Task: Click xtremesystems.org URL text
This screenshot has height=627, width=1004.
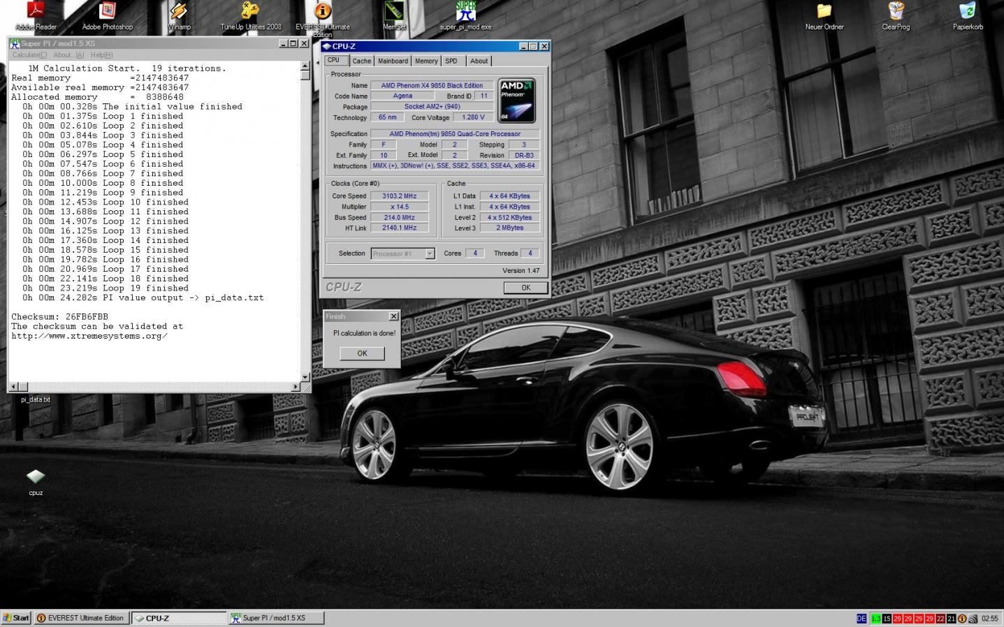Action: [89, 336]
